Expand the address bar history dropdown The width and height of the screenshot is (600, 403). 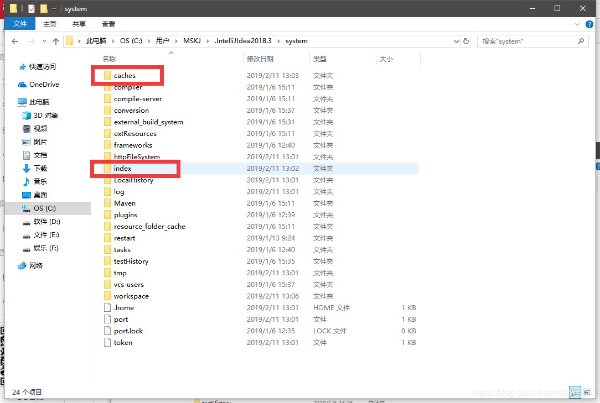456,41
